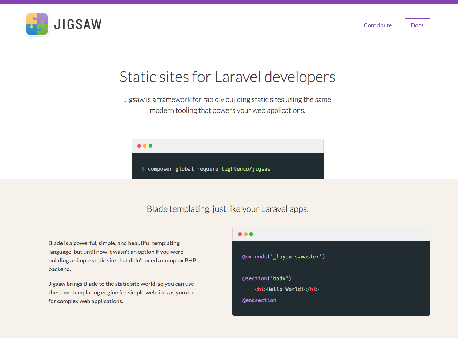This screenshot has height=338, width=458.
Task: Click 'tightenco/jigsaw' package name
Action: point(246,169)
